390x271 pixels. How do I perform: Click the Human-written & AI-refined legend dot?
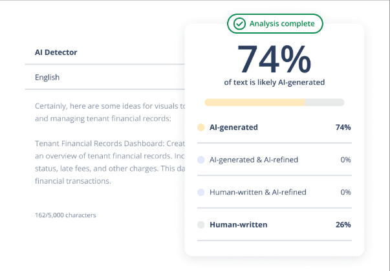(201, 192)
